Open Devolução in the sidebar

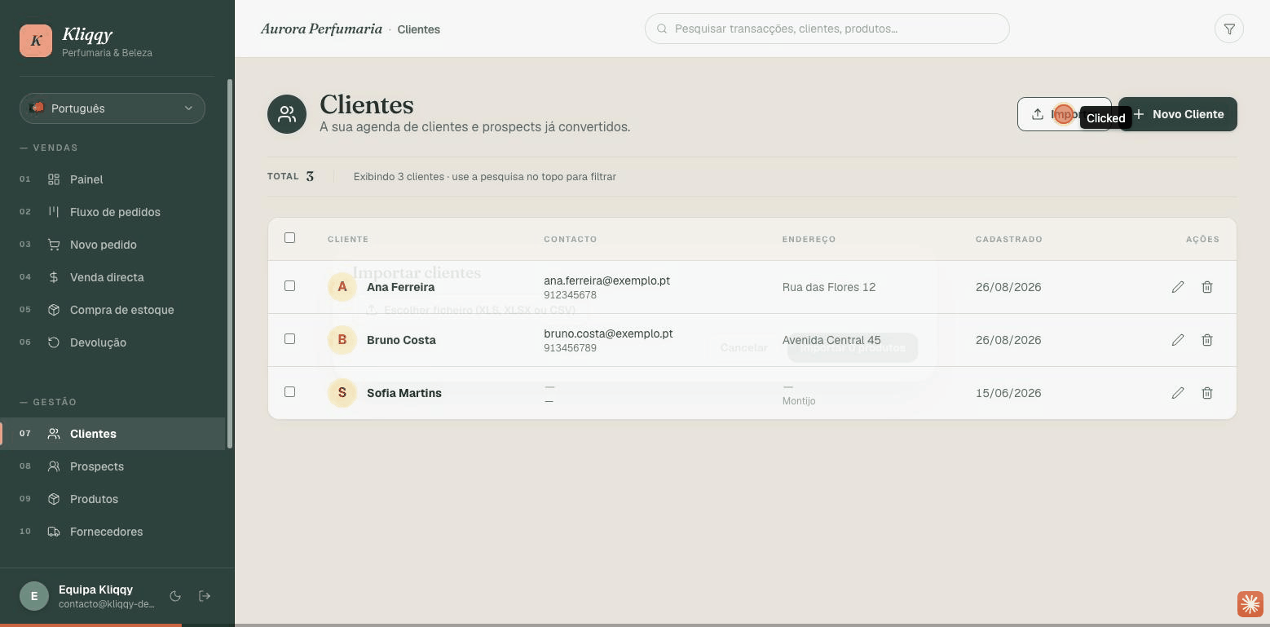pos(112,342)
